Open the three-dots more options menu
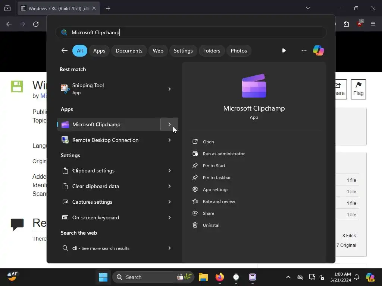Image resolution: width=382 pixels, height=286 pixels. tap(304, 51)
